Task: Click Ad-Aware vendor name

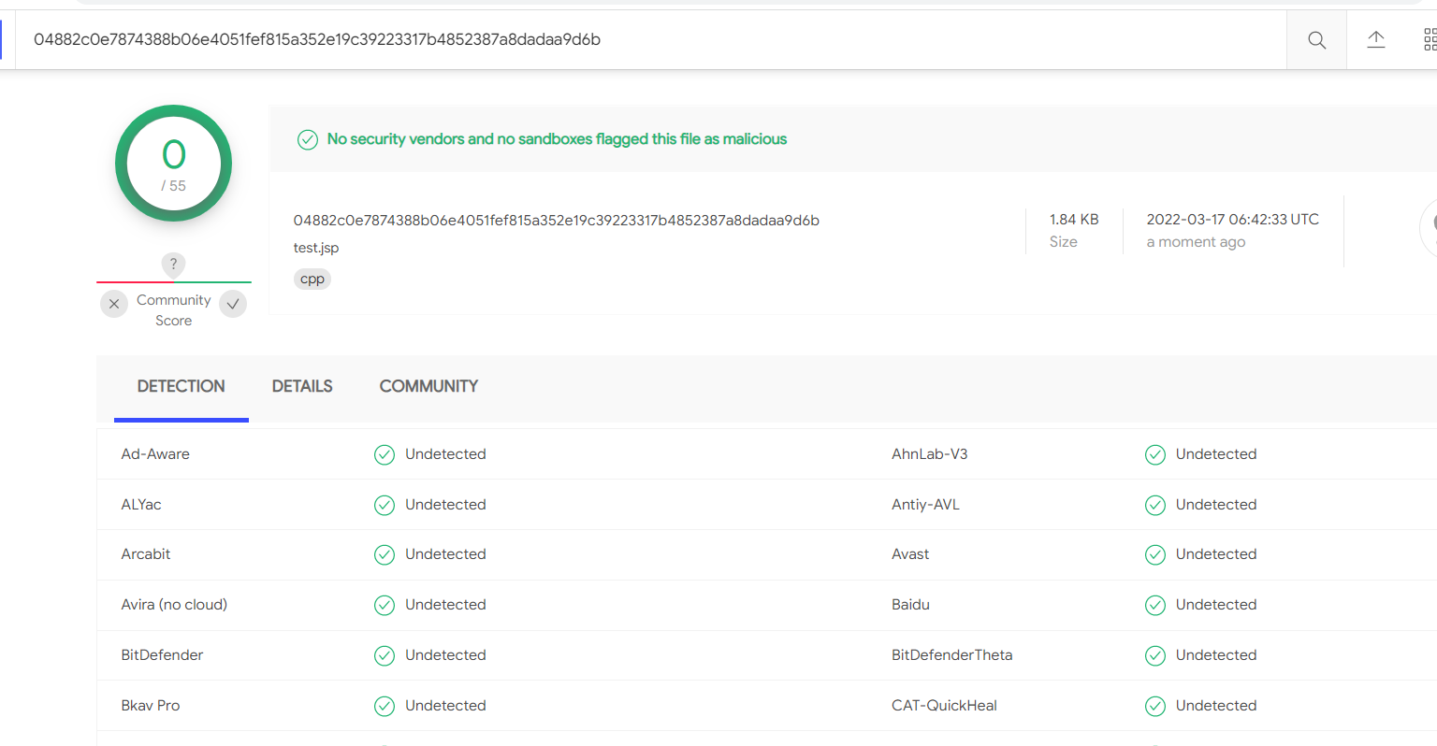Action: pyautogui.click(x=155, y=454)
